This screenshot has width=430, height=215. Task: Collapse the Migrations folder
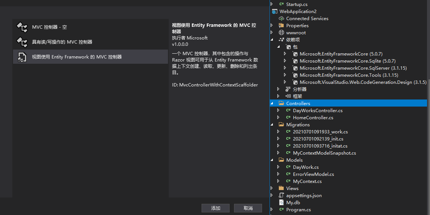pyautogui.click(x=272, y=124)
